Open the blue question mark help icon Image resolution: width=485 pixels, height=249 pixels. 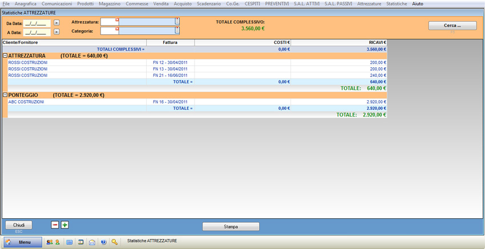pos(103,242)
